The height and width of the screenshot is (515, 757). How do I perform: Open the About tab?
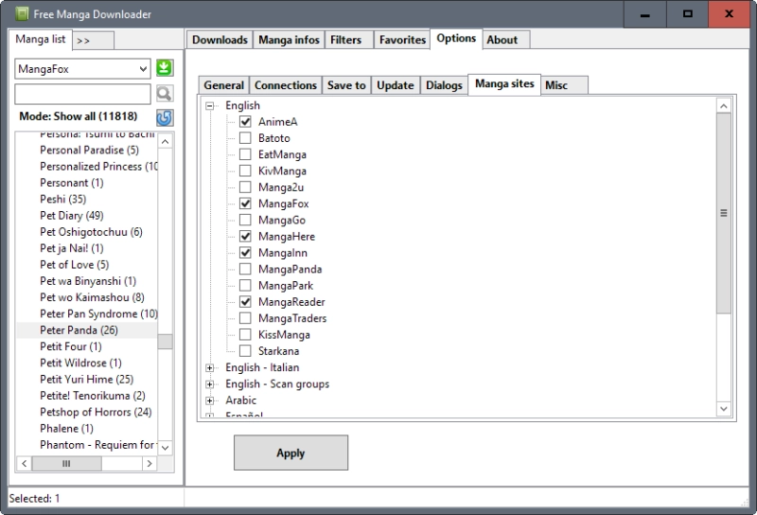[x=506, y=40]
